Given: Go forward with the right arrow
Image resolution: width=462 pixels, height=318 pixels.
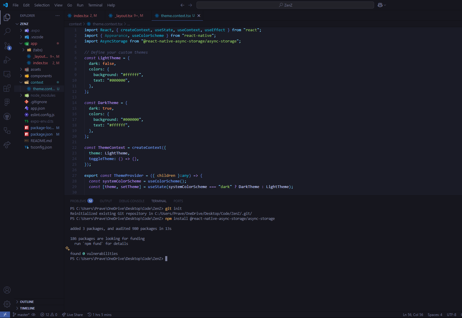Looking at the screenshot, I should click(x=190, y=5).
